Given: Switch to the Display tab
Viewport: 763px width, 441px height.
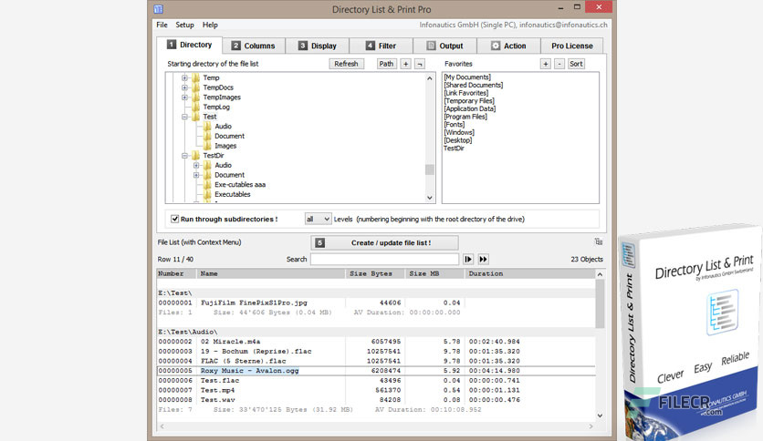Looking at the screenshot, I should click(x=318, y=46).
